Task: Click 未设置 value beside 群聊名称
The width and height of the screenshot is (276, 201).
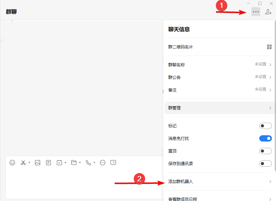Action: 260,64
